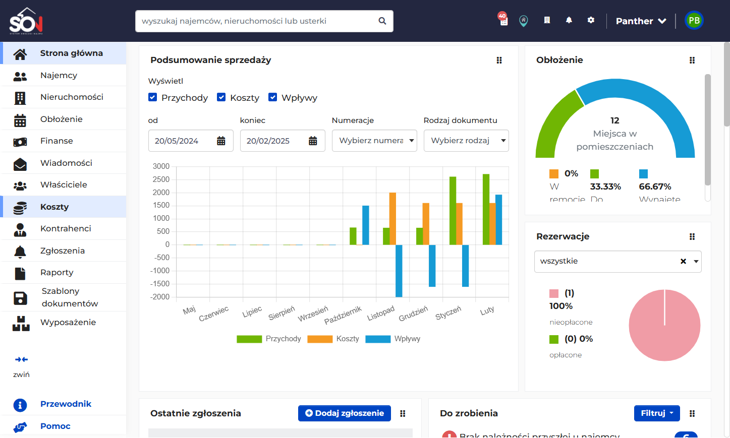Select Finanse in sidebar
This screenshot has width=730, height=438.
coord(64,141)
